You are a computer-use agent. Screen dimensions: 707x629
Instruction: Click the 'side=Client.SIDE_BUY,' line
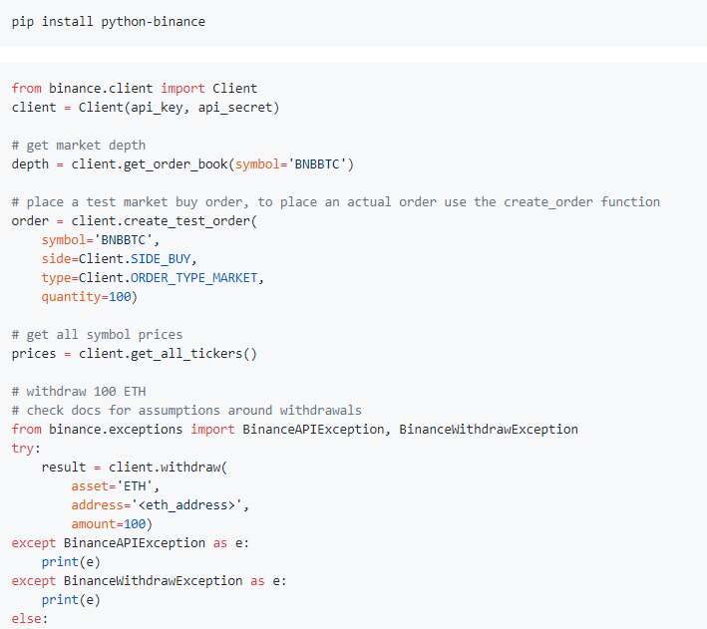click(x=120, y=259)
